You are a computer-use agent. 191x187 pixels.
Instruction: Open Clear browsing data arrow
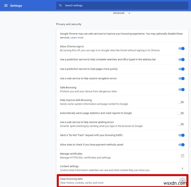[x=182, y=181]
